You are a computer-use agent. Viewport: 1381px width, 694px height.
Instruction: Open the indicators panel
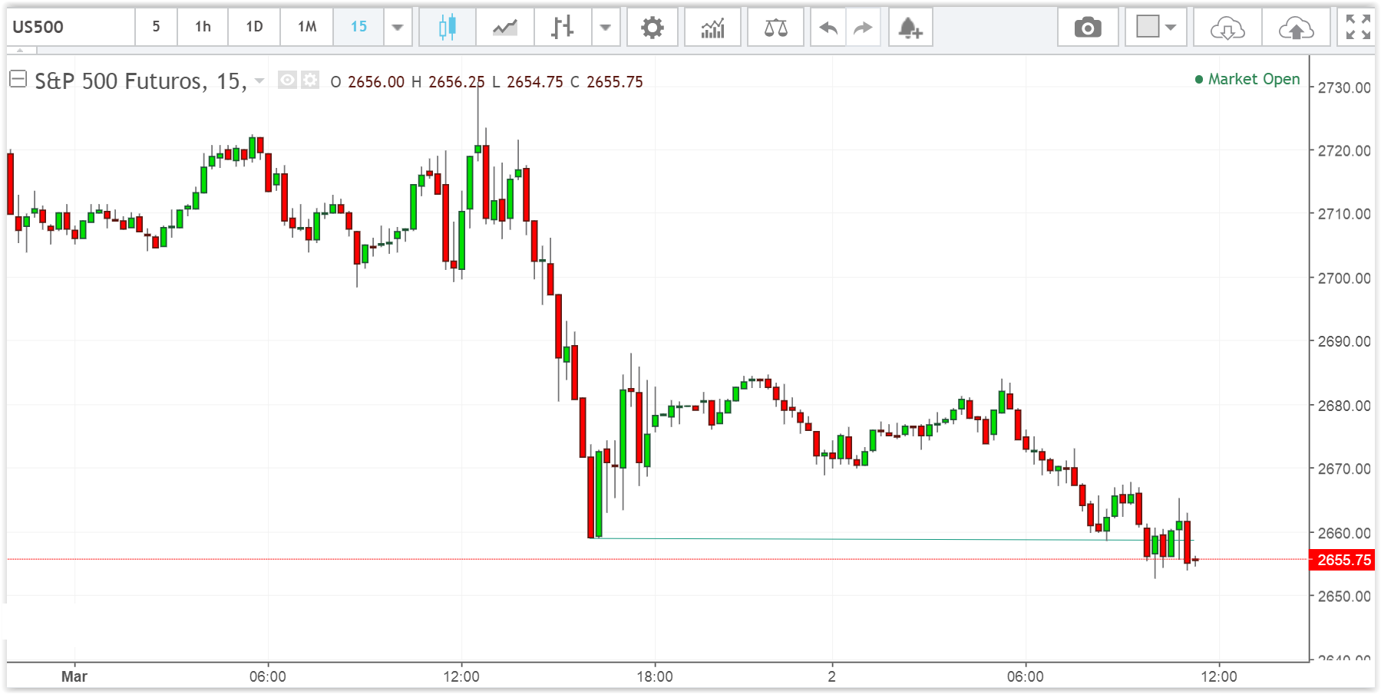[x=712, y=28]
